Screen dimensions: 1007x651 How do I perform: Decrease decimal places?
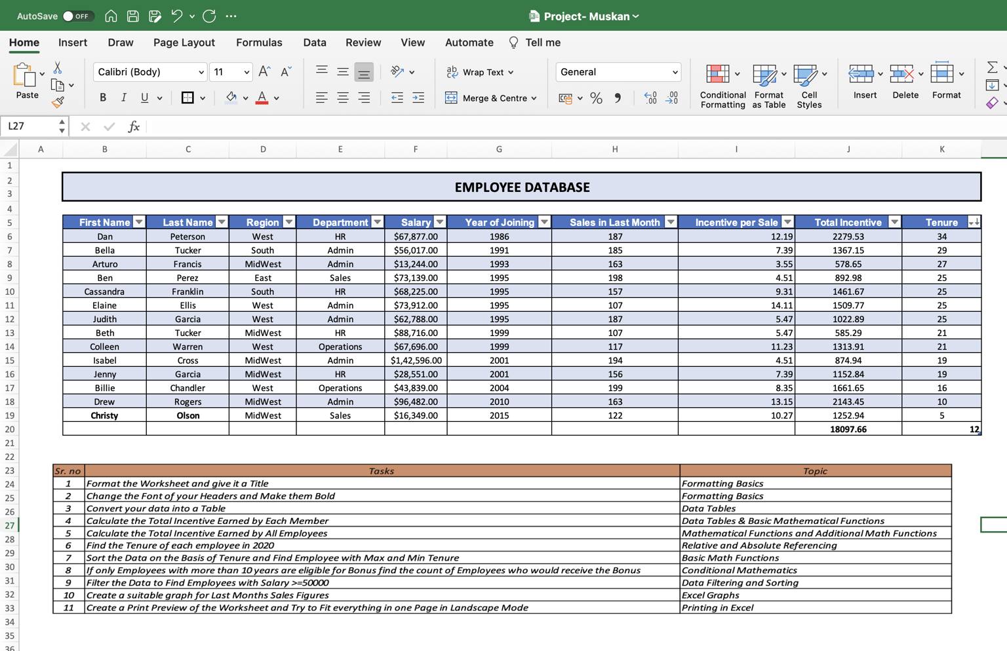point(672,98)
